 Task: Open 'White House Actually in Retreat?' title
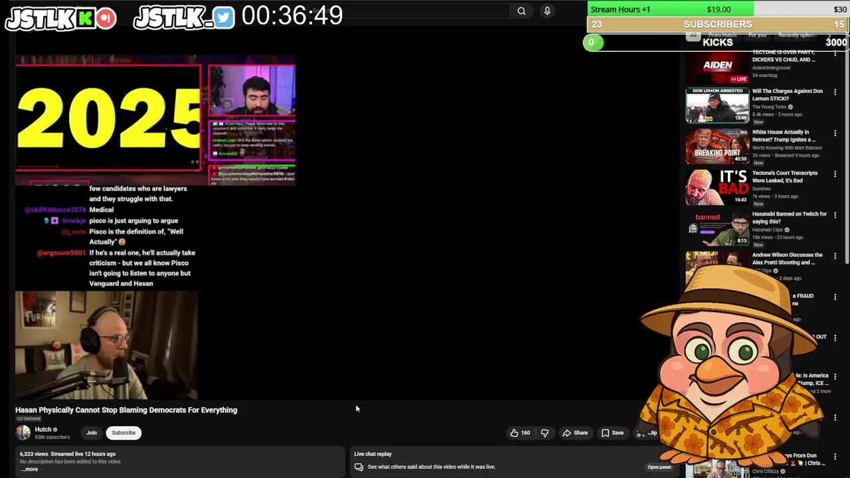[x=784, y=136]
